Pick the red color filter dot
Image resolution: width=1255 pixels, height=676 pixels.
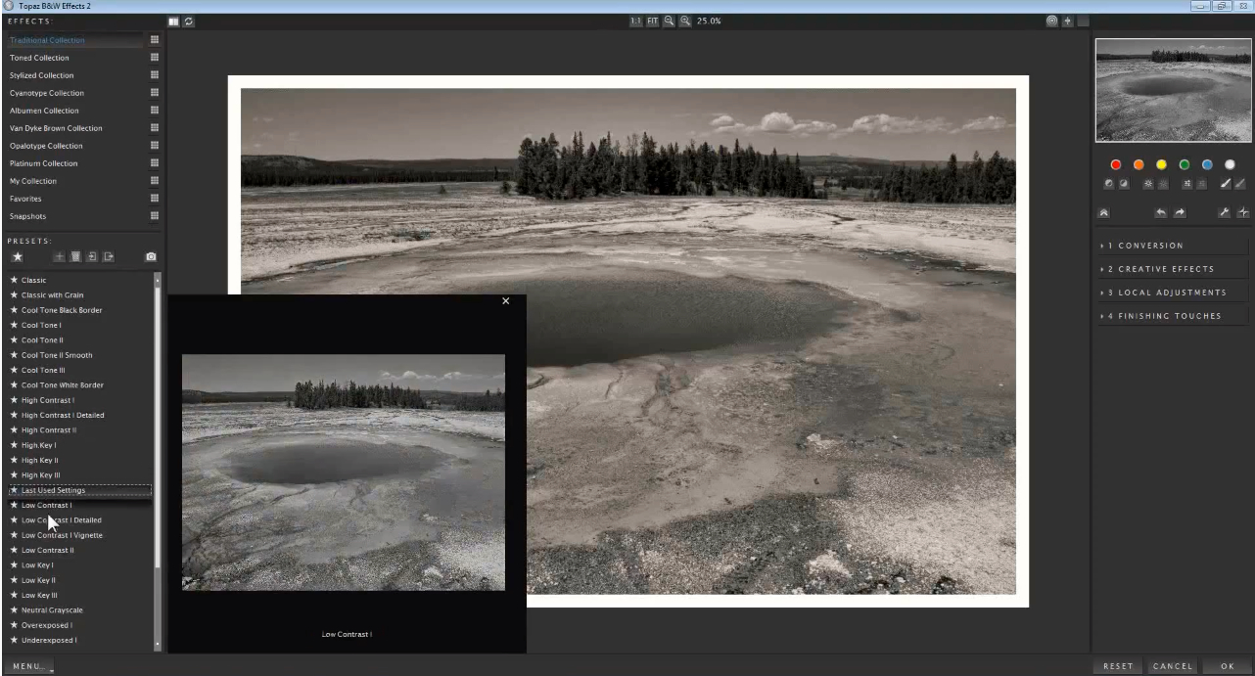tap(1115, 164)
